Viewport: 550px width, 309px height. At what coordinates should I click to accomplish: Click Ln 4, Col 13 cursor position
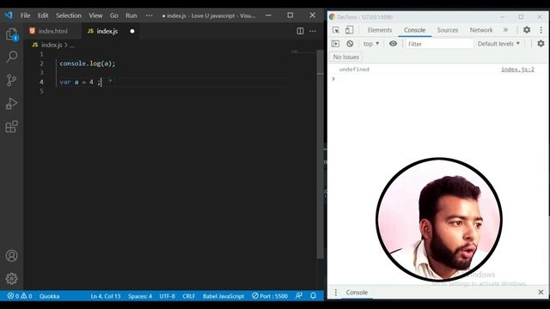pyautogui.click(x=106, y=296)
